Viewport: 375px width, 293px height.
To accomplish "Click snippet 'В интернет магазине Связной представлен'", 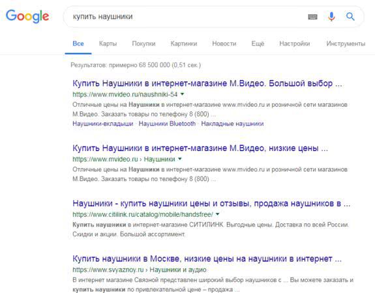I will pyautogui.click(x=213, y=285).
